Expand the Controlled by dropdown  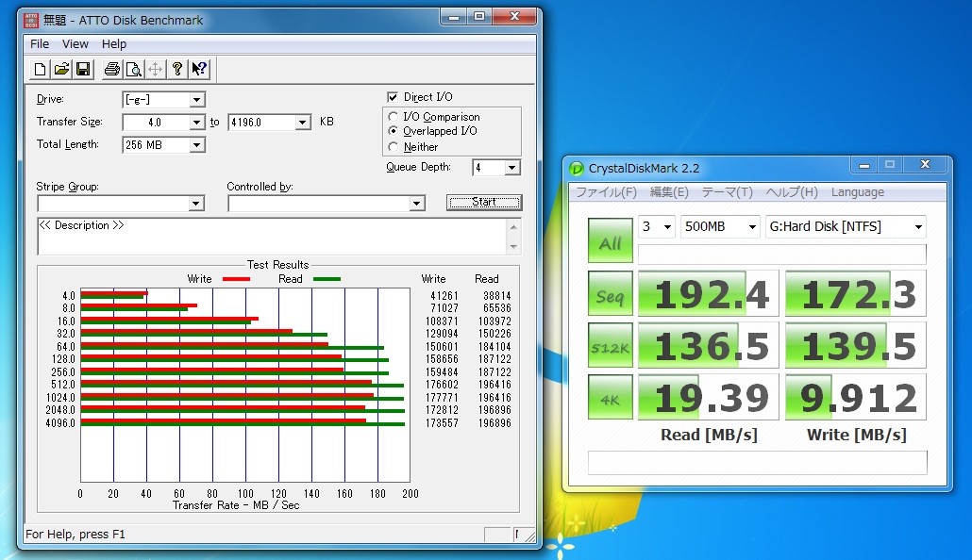[416, 204]
